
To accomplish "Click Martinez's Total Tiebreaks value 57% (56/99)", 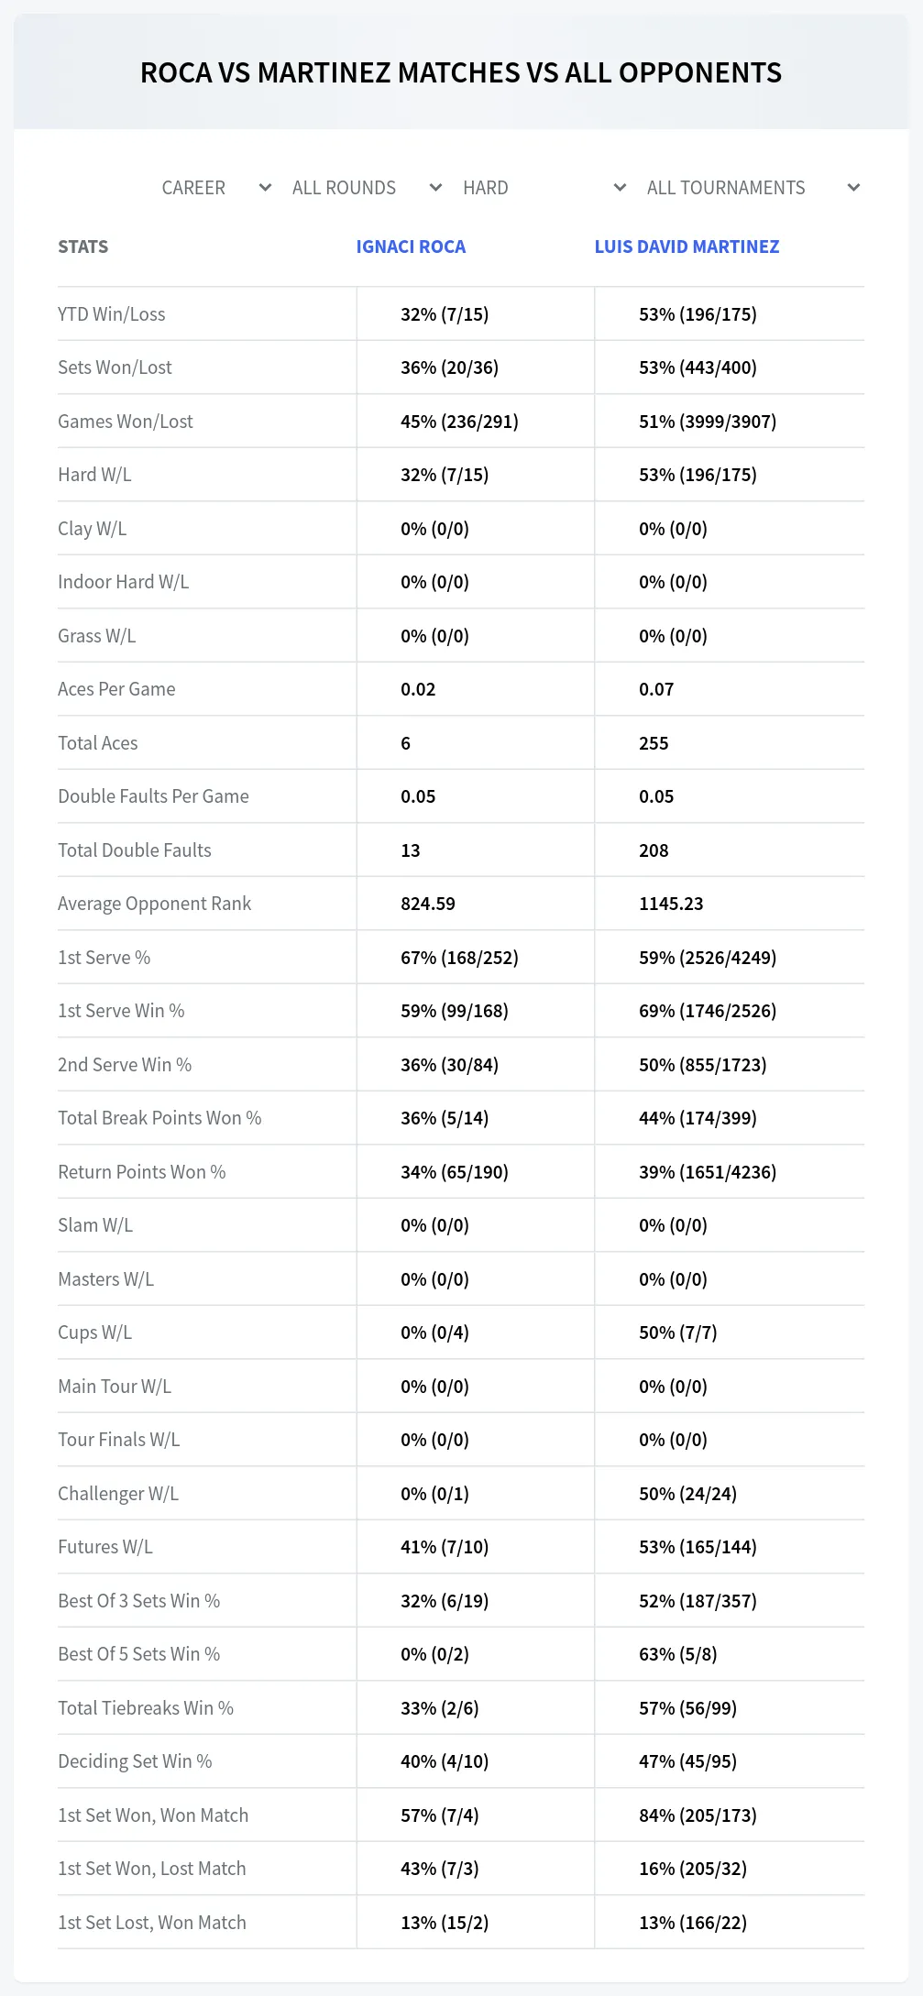I will click(687, 1708).
